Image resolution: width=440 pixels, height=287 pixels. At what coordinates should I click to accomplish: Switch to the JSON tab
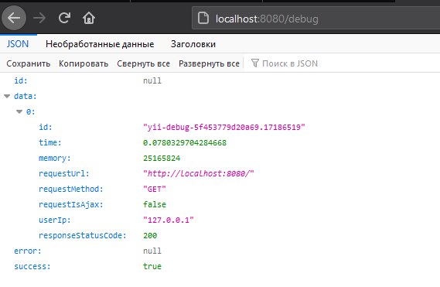point(18,44)
